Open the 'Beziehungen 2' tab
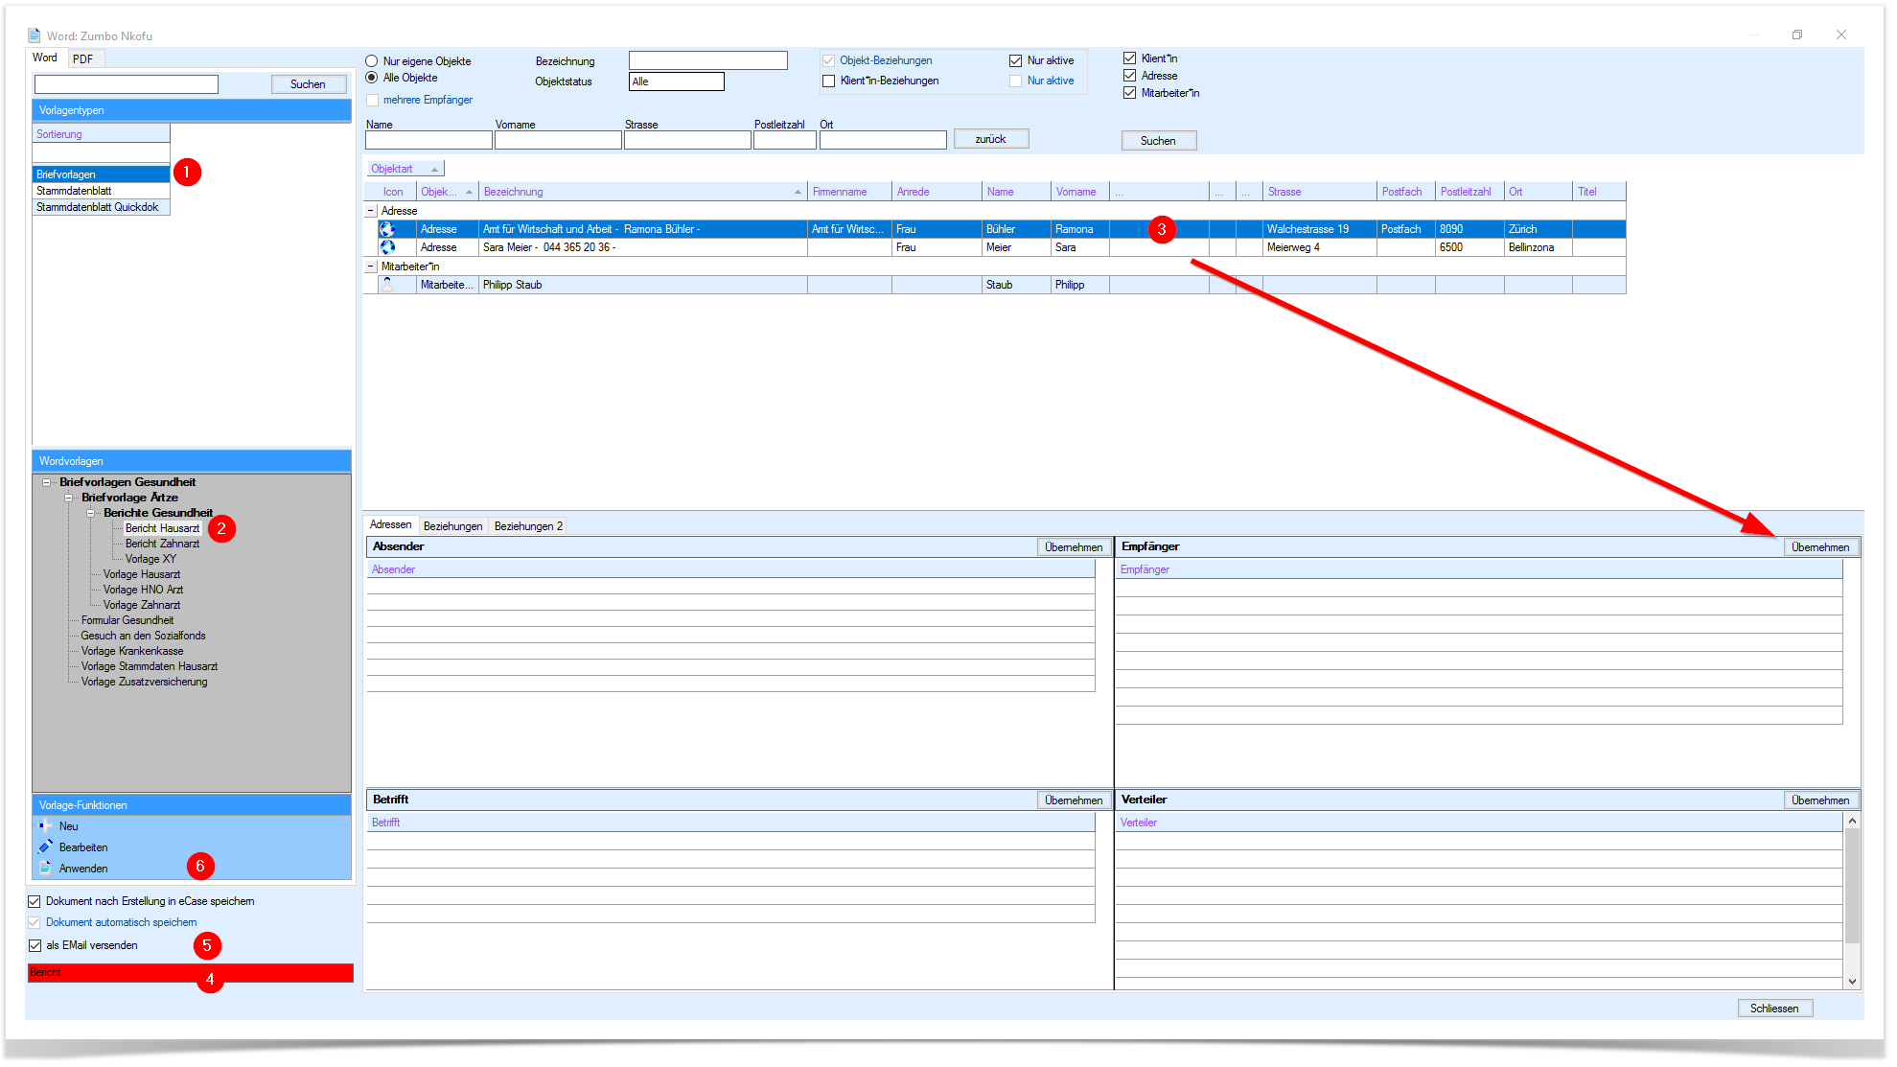This screenshot has width=1897, height=1067. (x=528, y=526)
